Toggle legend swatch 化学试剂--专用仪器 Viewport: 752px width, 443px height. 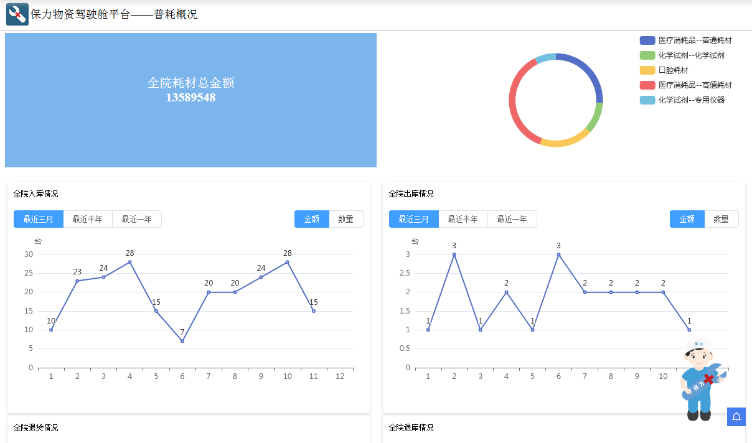647,100
